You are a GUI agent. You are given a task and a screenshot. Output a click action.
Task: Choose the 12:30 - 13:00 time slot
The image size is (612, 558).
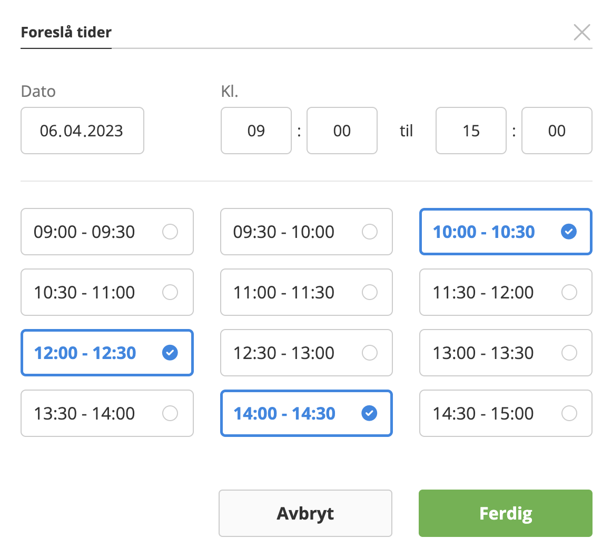pos(306,353)
